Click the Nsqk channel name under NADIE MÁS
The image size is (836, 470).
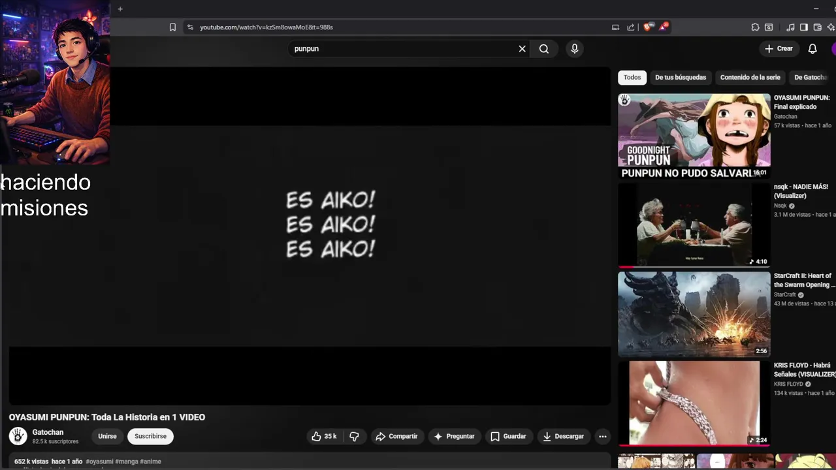pyautogui.click(x=780, y=206)
